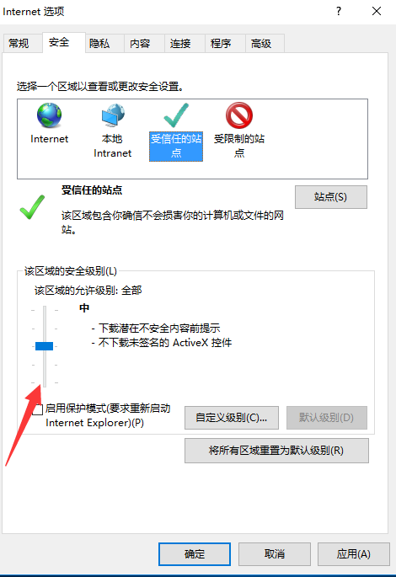Select the 本地 Intranet zone icon
This screenshot has width=396, height=577.
pos(113,115)
